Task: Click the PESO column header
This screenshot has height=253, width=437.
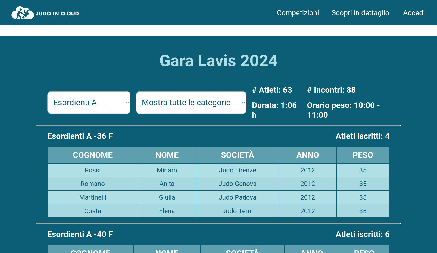Action: coord(363,155)
